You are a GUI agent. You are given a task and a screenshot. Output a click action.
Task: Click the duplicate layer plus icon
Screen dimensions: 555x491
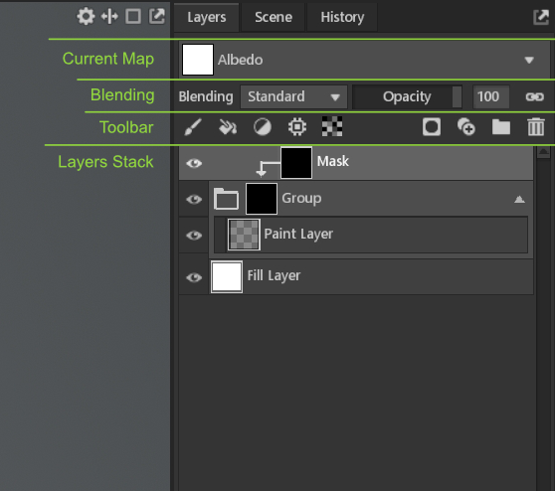coord(466,127)
